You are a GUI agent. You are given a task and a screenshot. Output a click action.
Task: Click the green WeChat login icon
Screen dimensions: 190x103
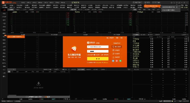click(x=120, y=61)
